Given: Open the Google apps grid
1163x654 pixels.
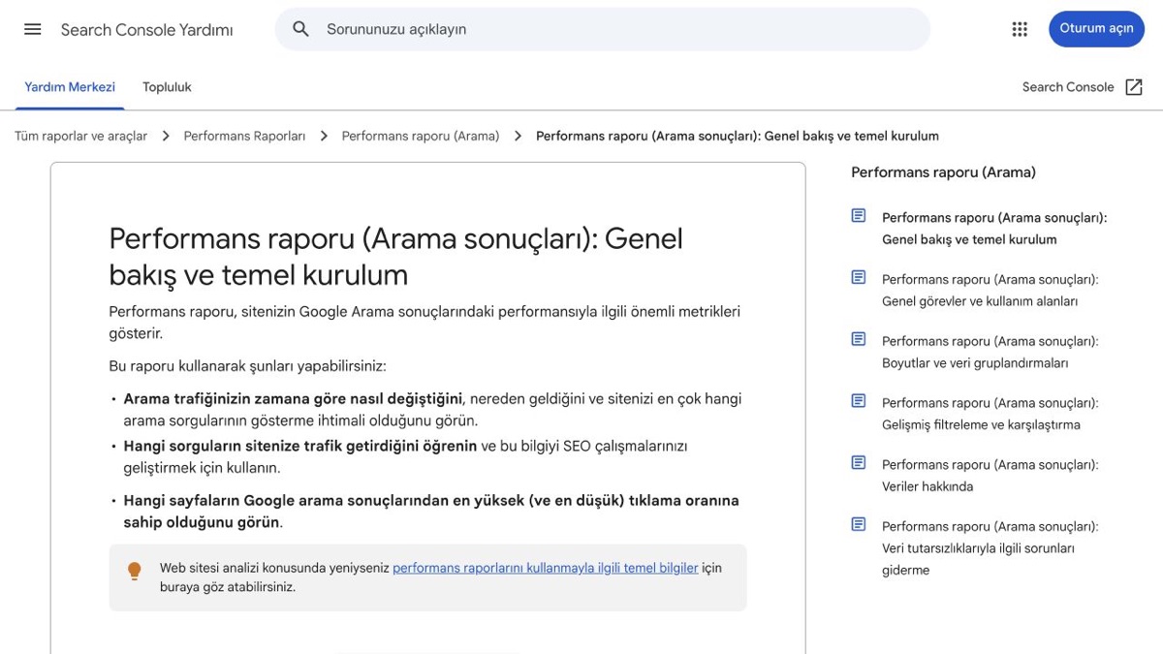Looking at the screenshot, I should point(1020,29).
